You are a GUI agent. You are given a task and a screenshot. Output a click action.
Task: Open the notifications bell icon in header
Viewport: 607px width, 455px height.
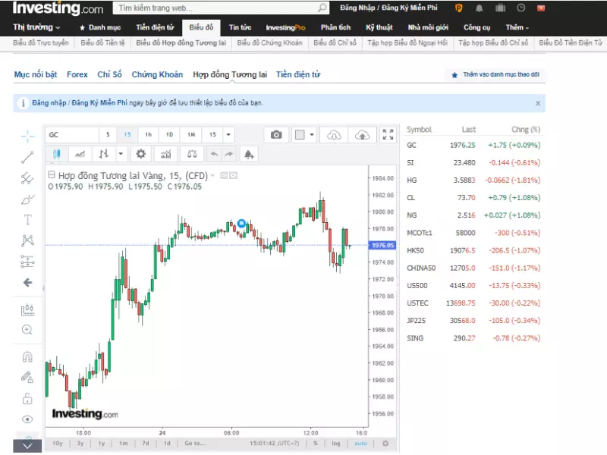point(480,8)
